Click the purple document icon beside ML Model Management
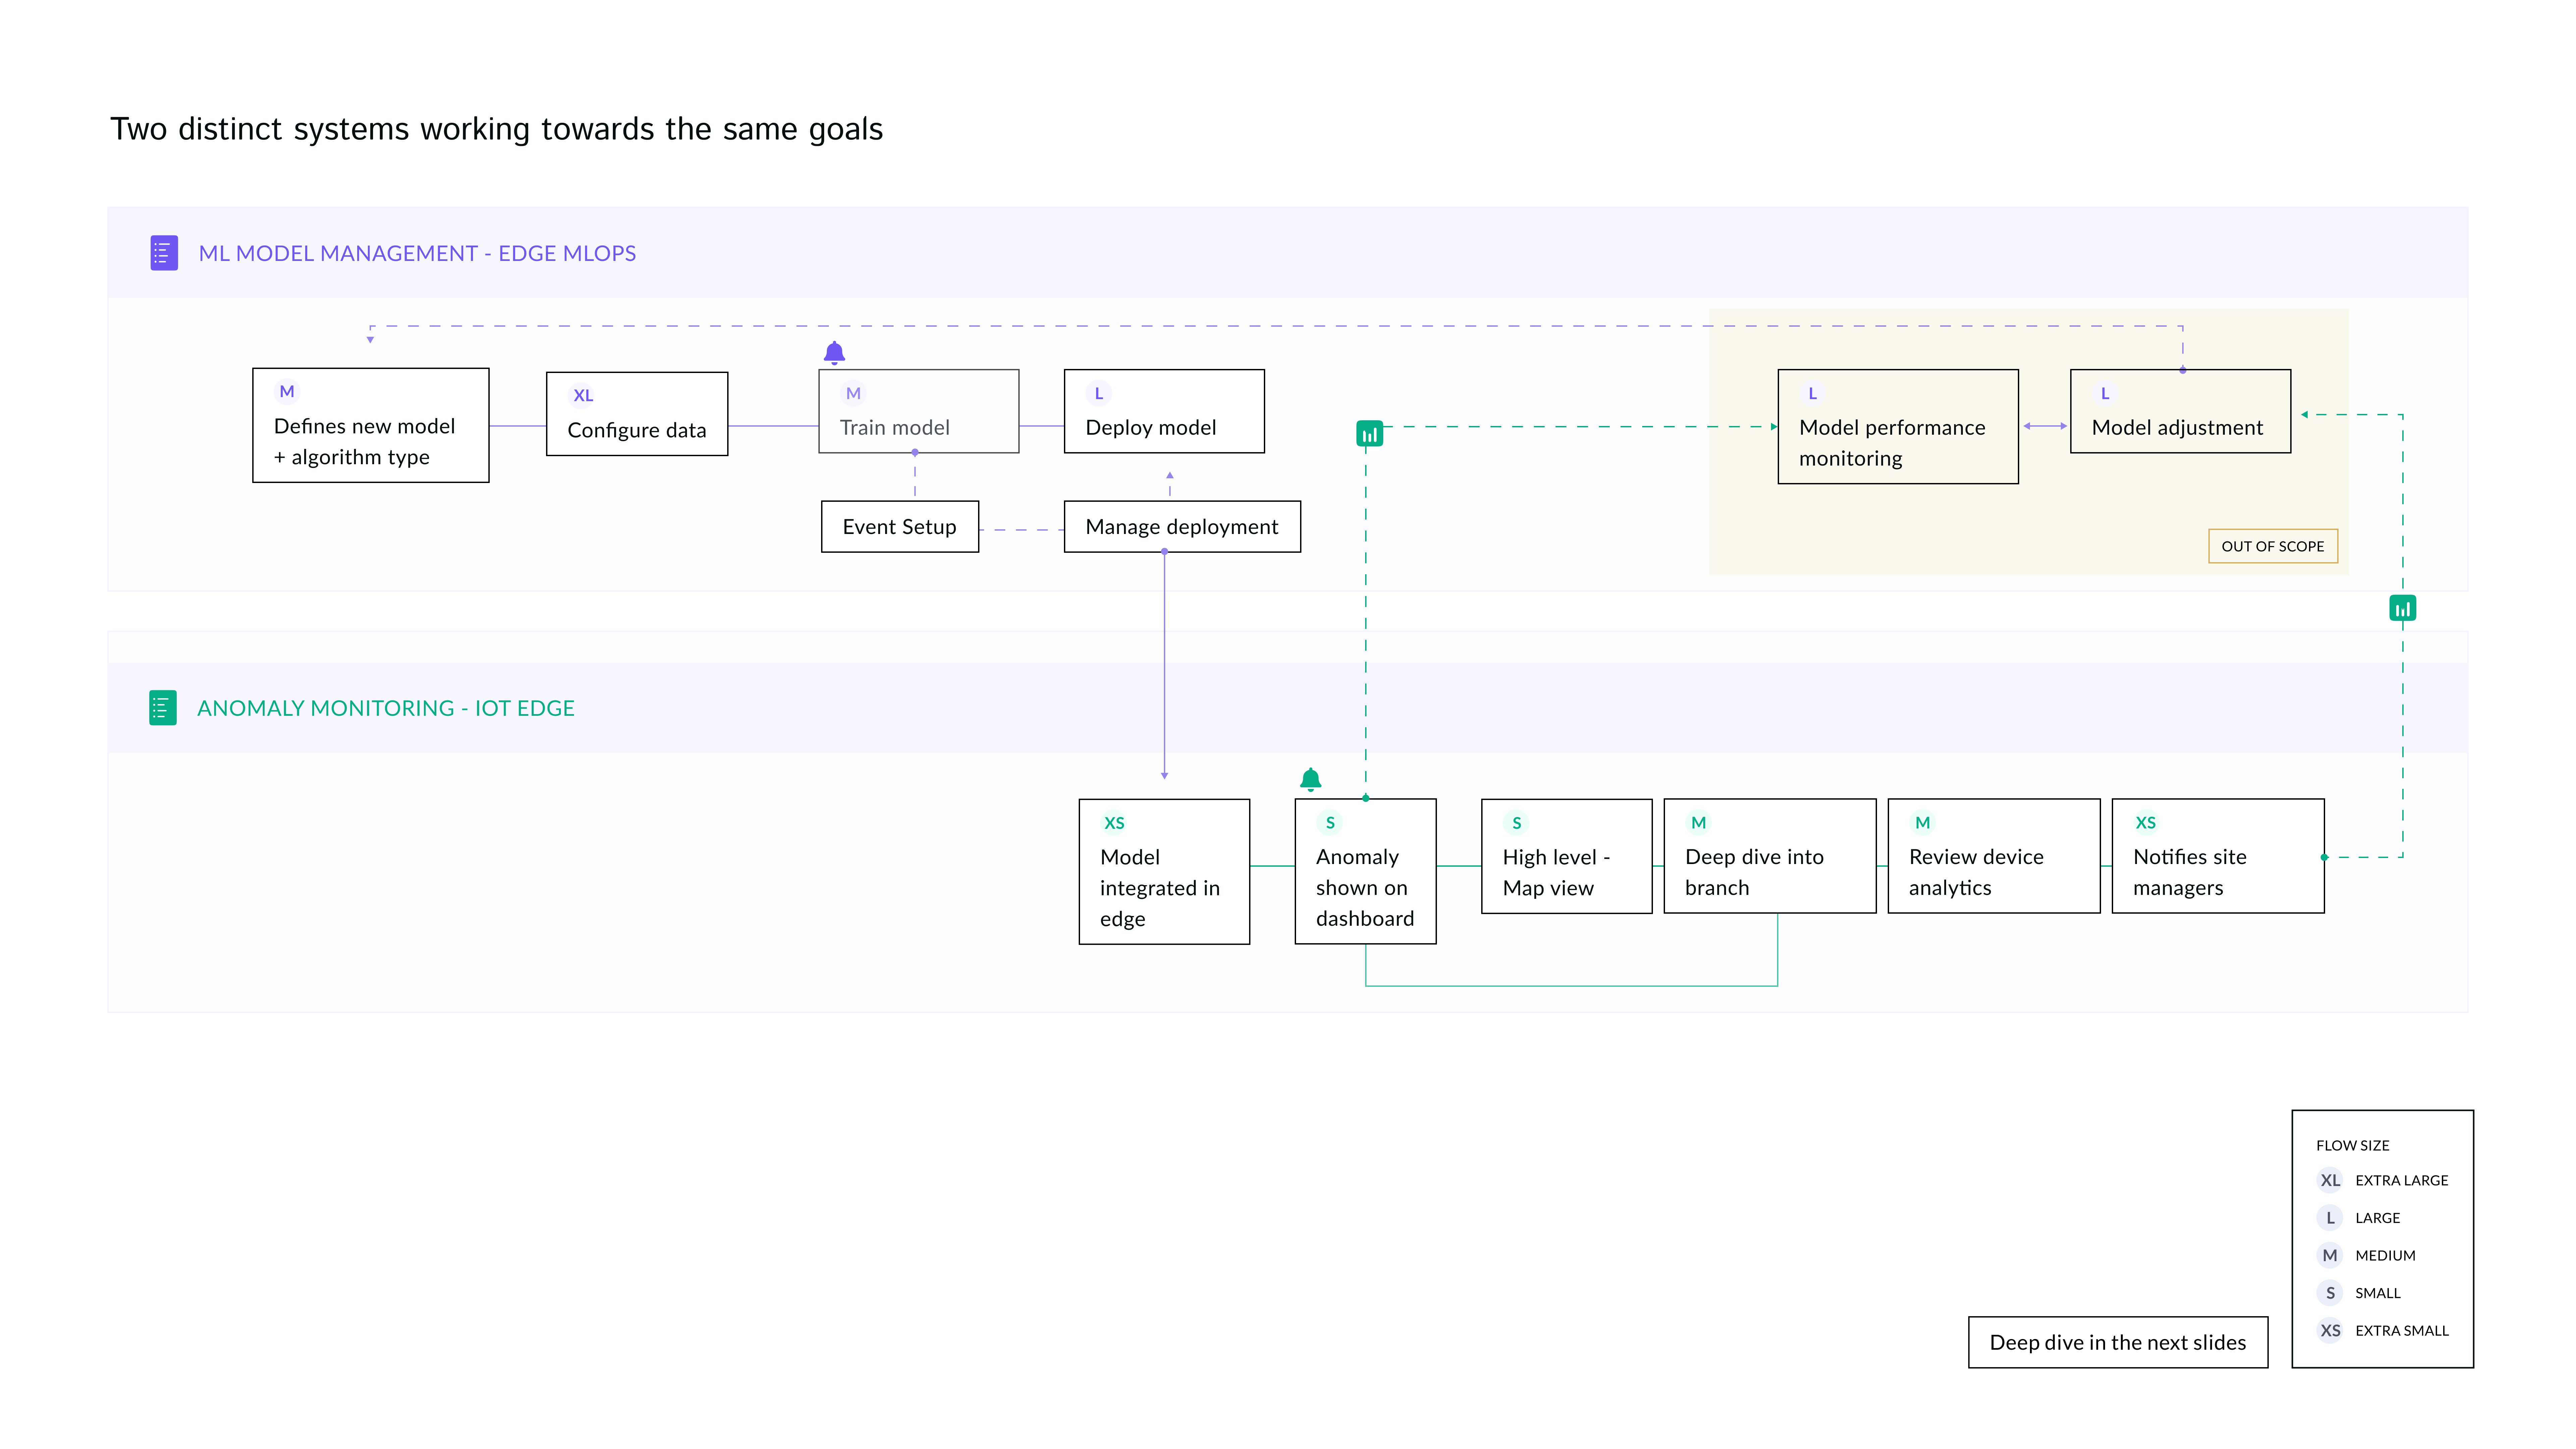The image size is (2576, 1449). [x=164, y=253]
